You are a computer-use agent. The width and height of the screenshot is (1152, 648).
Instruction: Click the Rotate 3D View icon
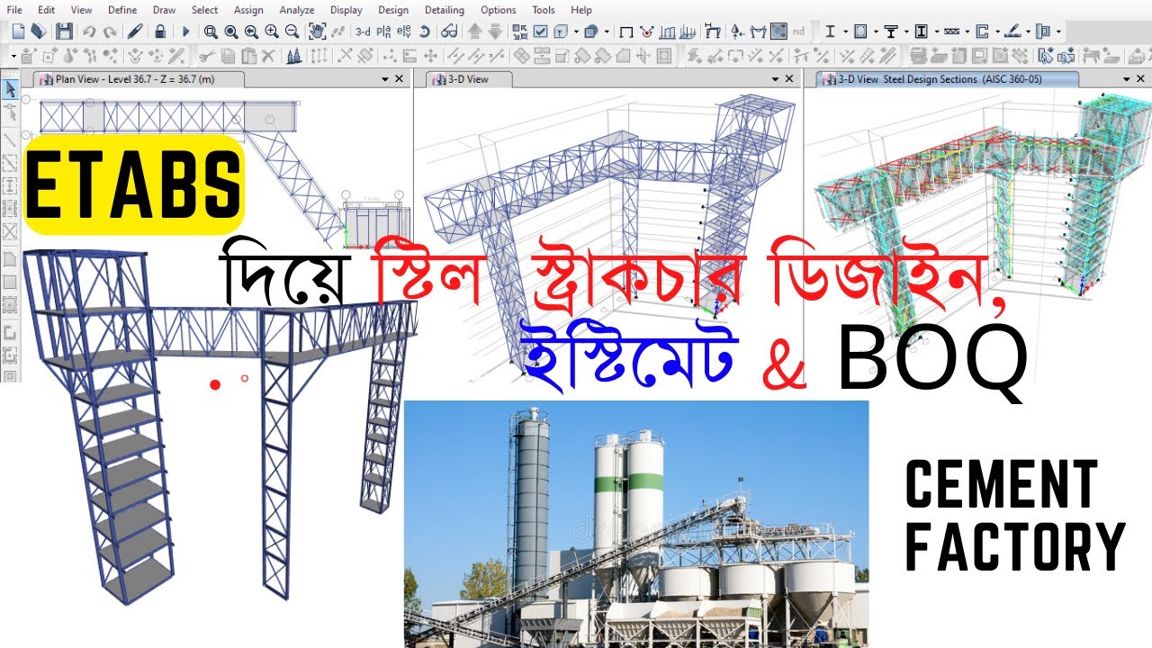pyautogui.click(x=424, y=31)
